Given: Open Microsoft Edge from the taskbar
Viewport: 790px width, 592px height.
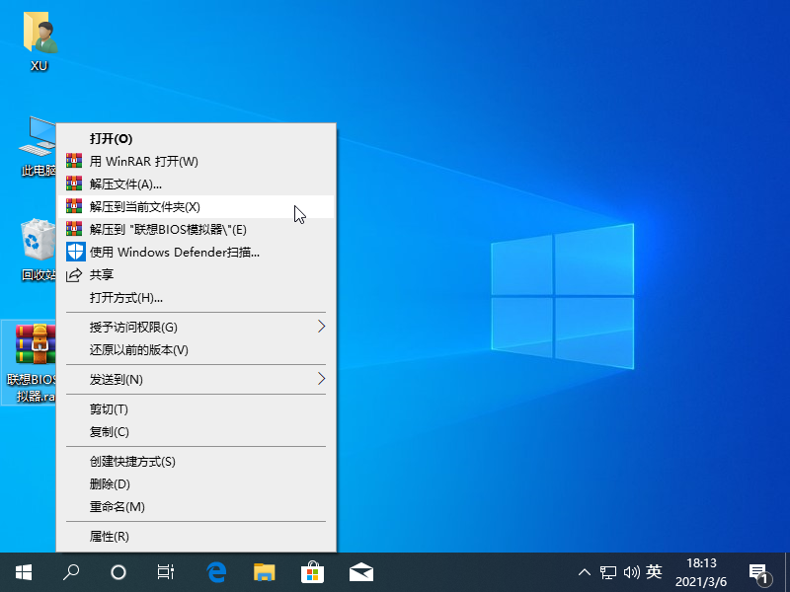Looking at the screenshot, I should (216, 572).
